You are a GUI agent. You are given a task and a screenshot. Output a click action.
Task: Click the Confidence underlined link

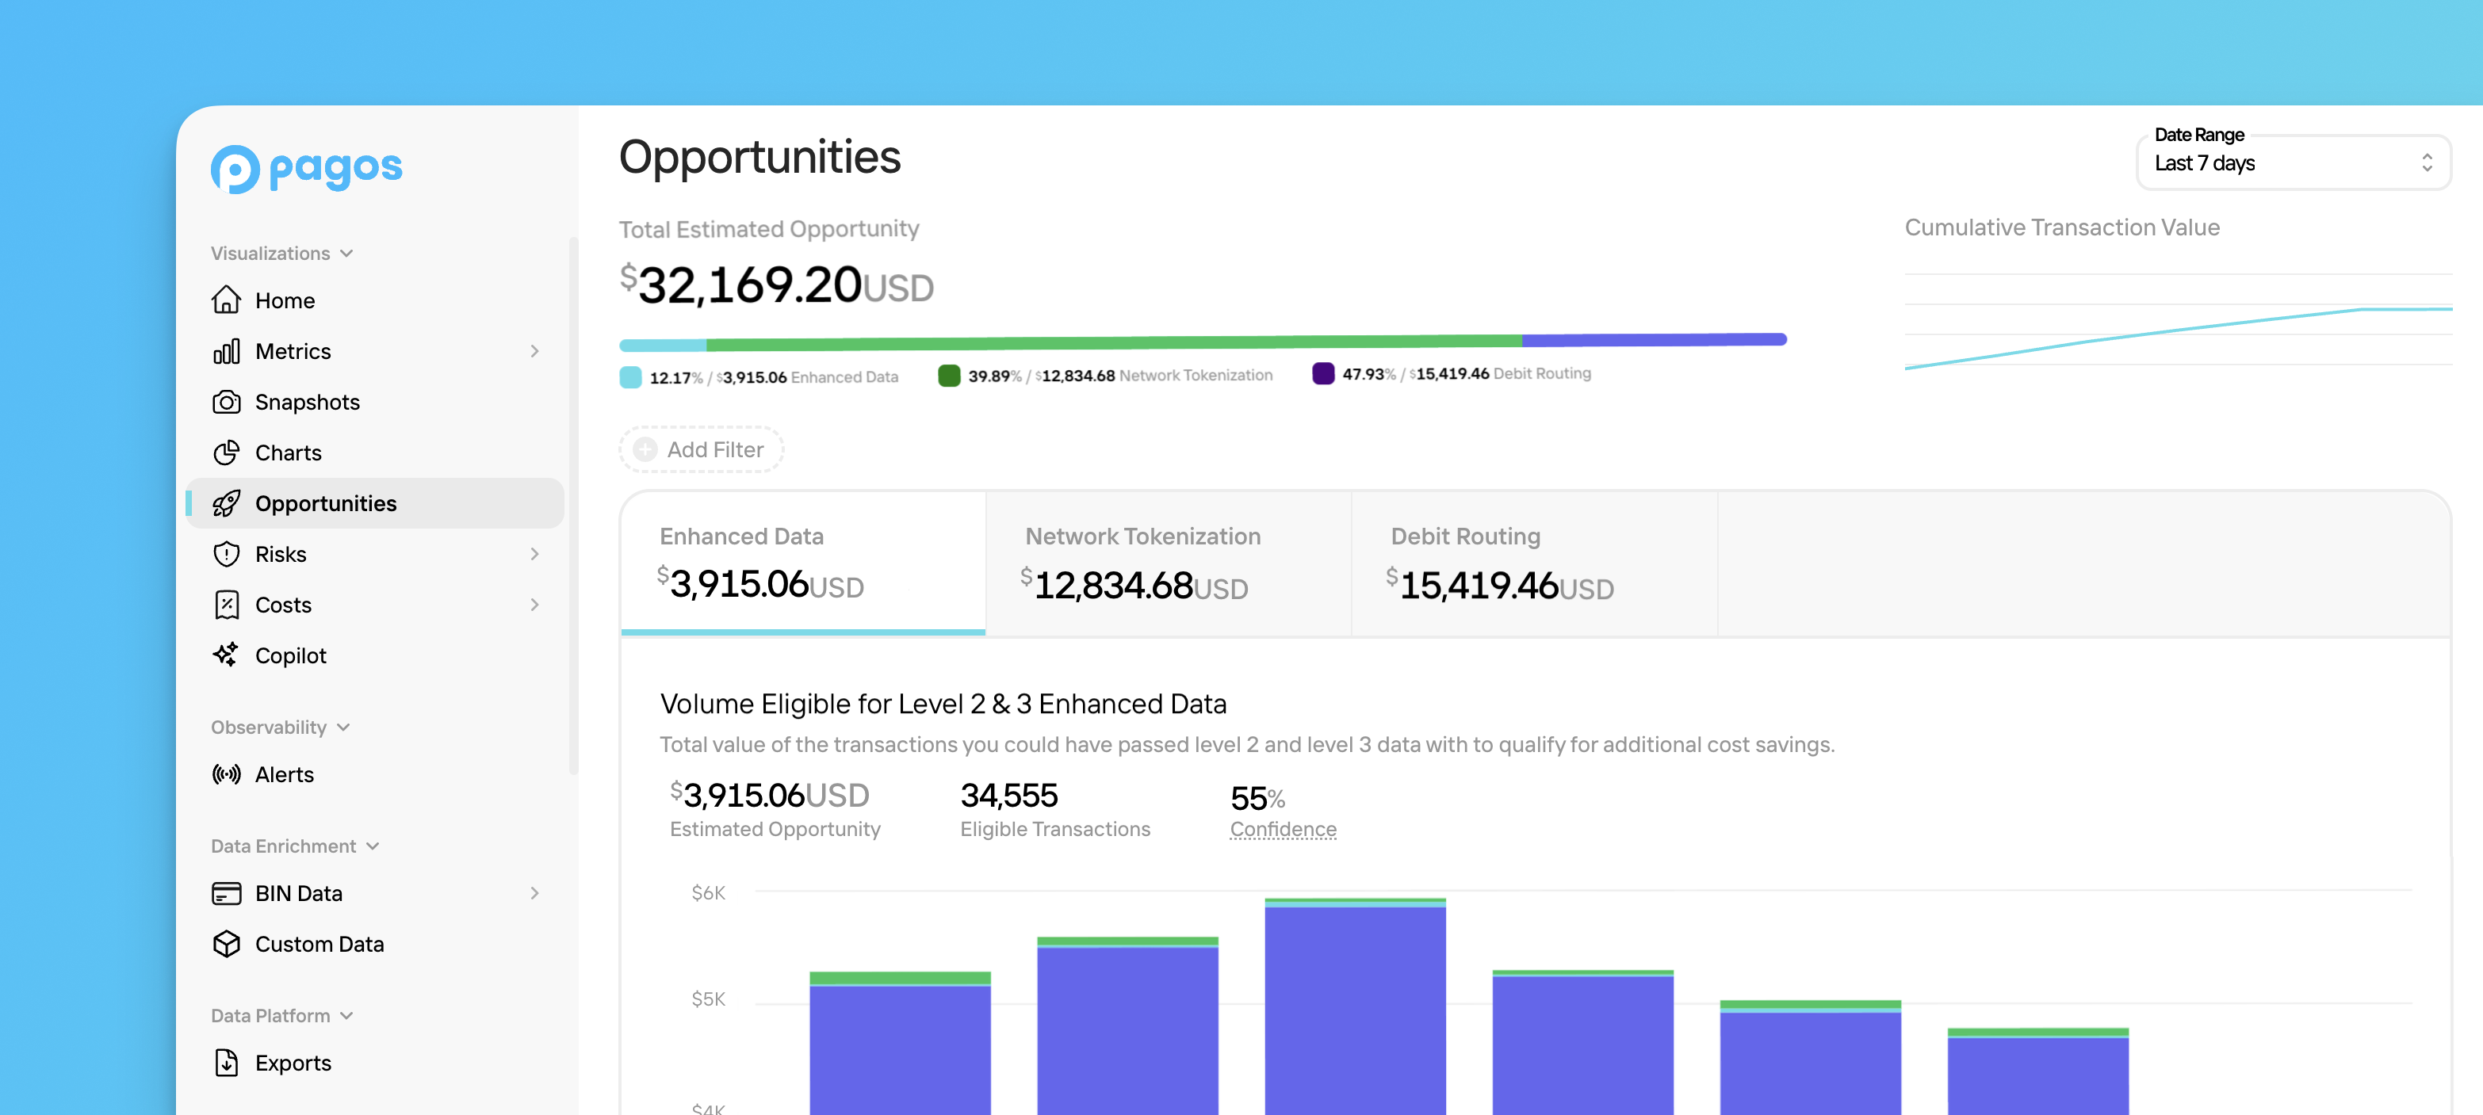(x=1283, y=829)
